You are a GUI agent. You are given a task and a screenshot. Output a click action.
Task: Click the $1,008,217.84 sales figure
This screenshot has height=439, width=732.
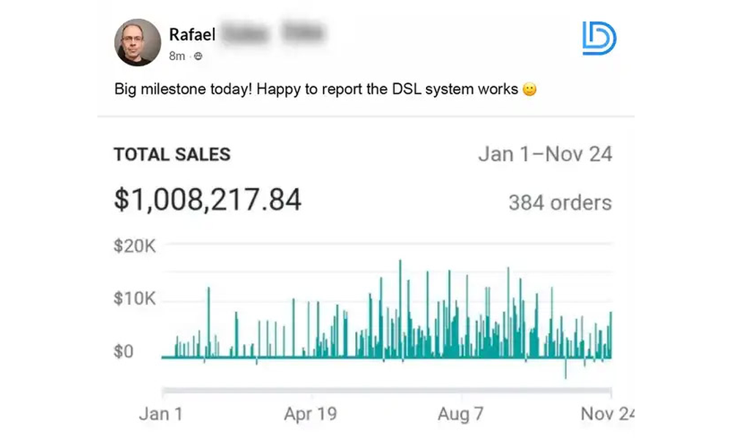[207, 198]
